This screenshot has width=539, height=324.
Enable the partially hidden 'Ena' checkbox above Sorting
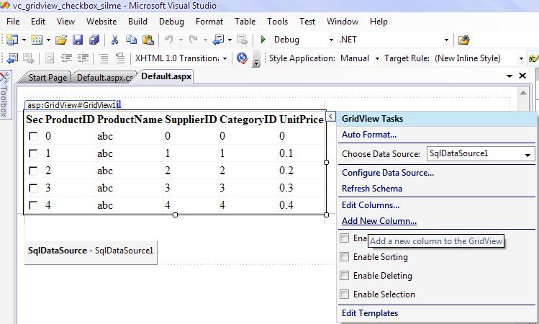(345, 238)
